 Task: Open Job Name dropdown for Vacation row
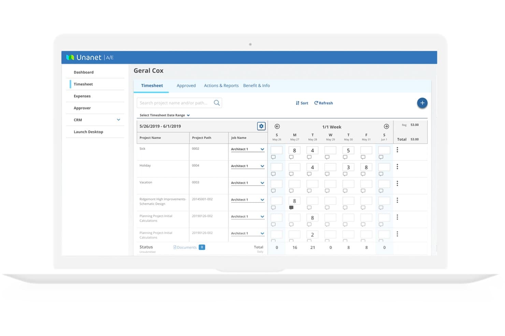coord(248,183)
